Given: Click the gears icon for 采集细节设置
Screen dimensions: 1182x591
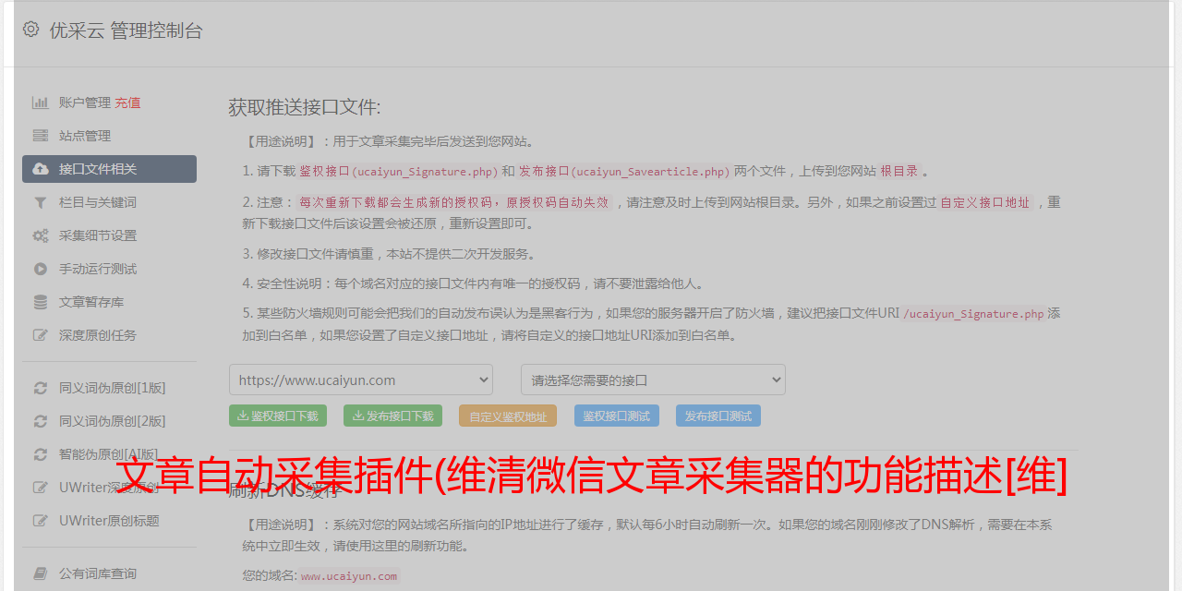Looking at the screenshot, I should (41, 235).
